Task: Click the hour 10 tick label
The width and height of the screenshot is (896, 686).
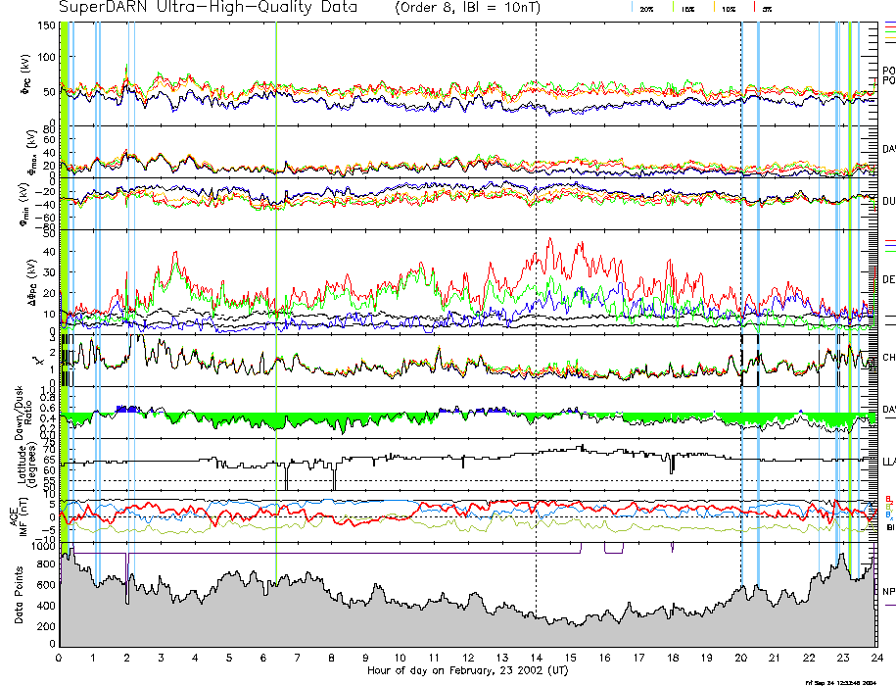Action: [400, 658]
